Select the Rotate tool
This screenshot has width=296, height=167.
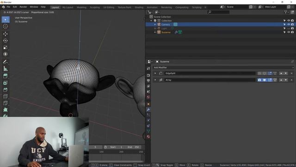6,41
